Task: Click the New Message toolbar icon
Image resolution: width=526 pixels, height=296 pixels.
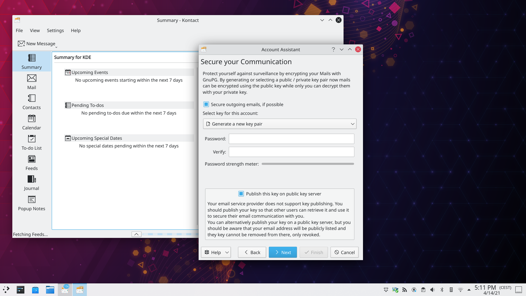Action: (21, 44)
